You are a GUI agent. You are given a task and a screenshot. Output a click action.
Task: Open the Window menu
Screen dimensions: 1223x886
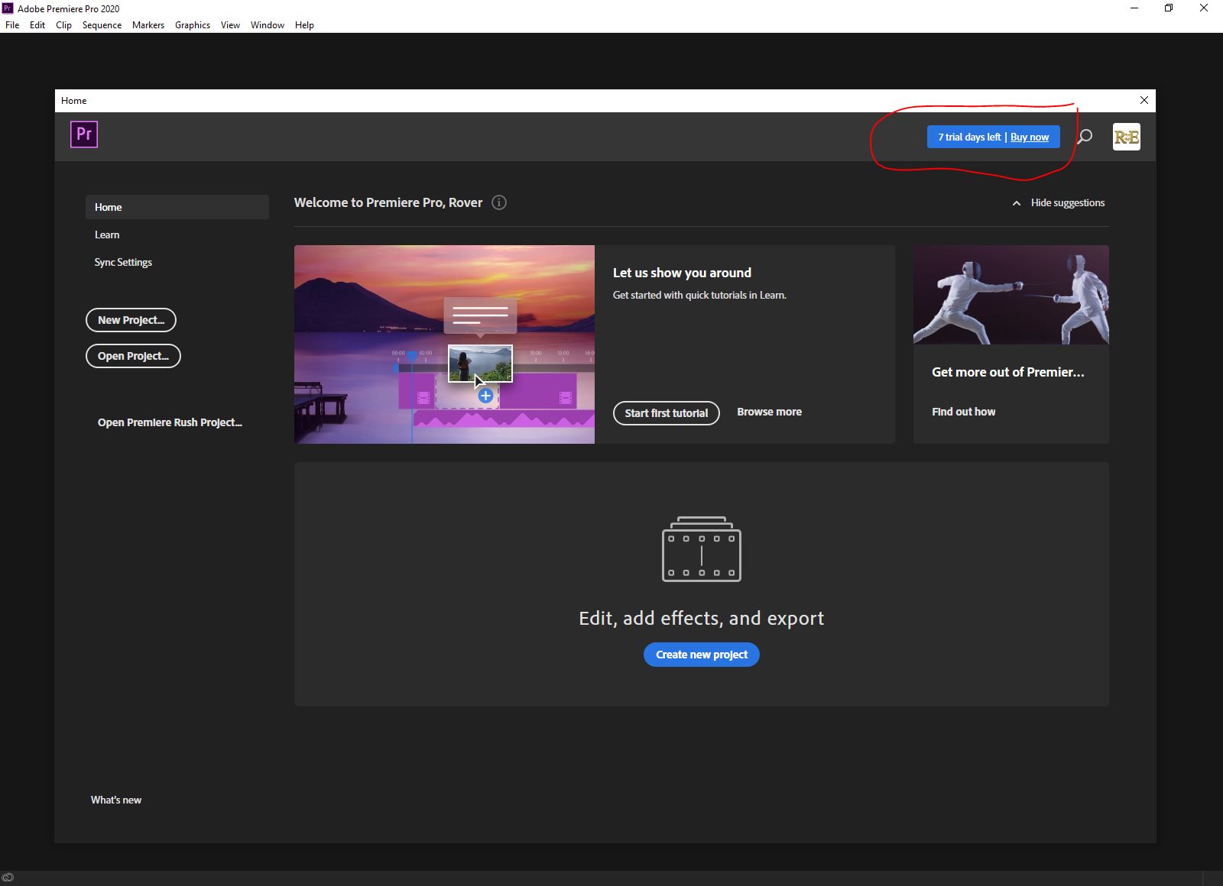[268, 25]
